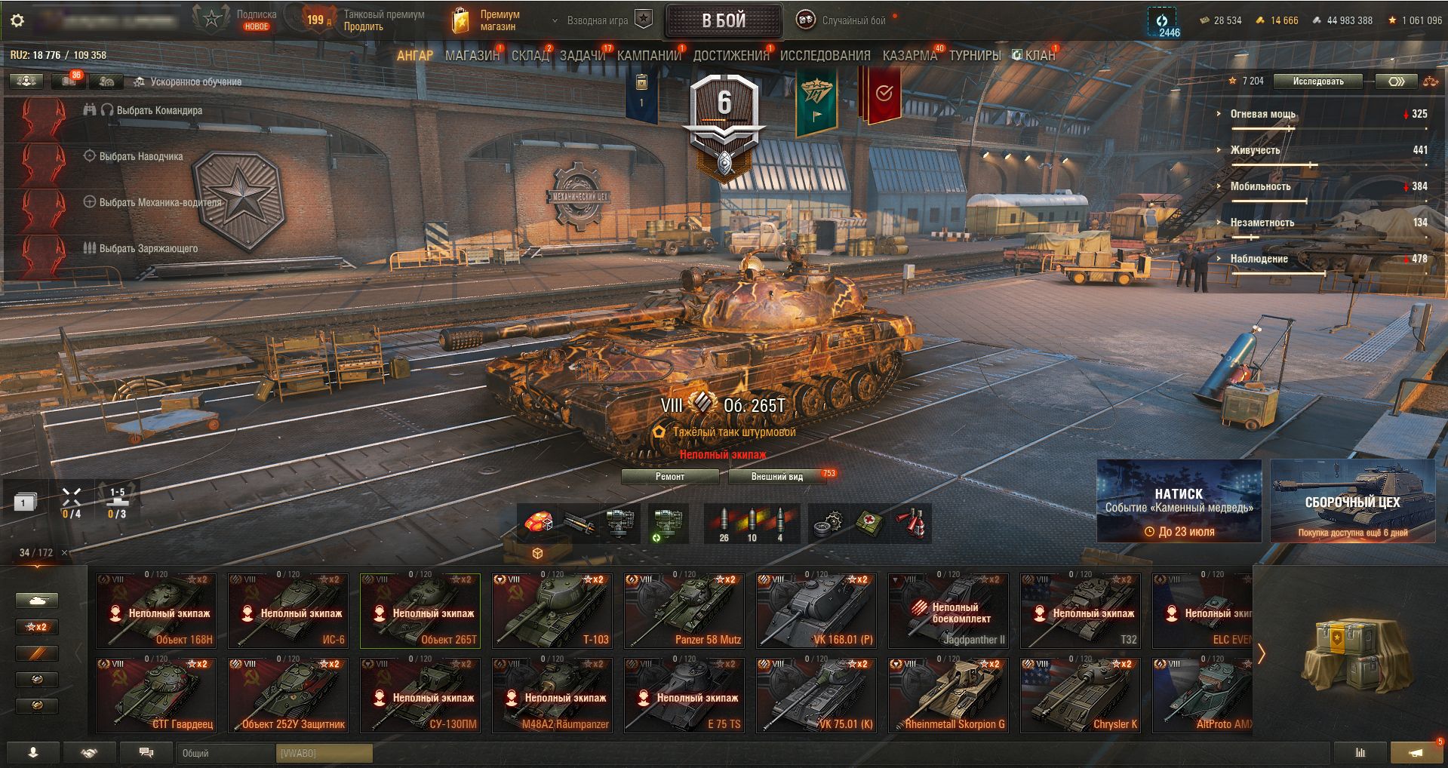The width and height of the screenshot is (1448, 768).
Task: Open settings via the gear icon
Action: [x=17, y=20]
